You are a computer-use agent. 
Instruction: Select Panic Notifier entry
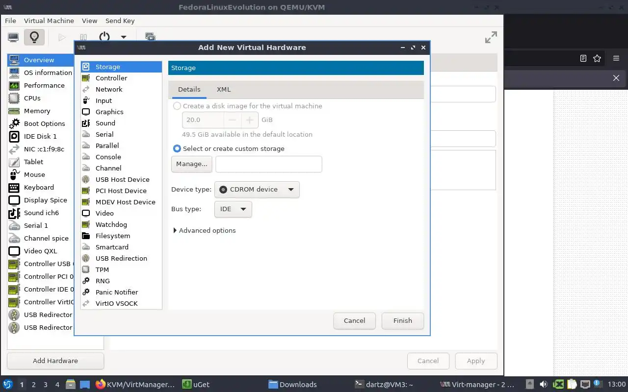point(121,292)
